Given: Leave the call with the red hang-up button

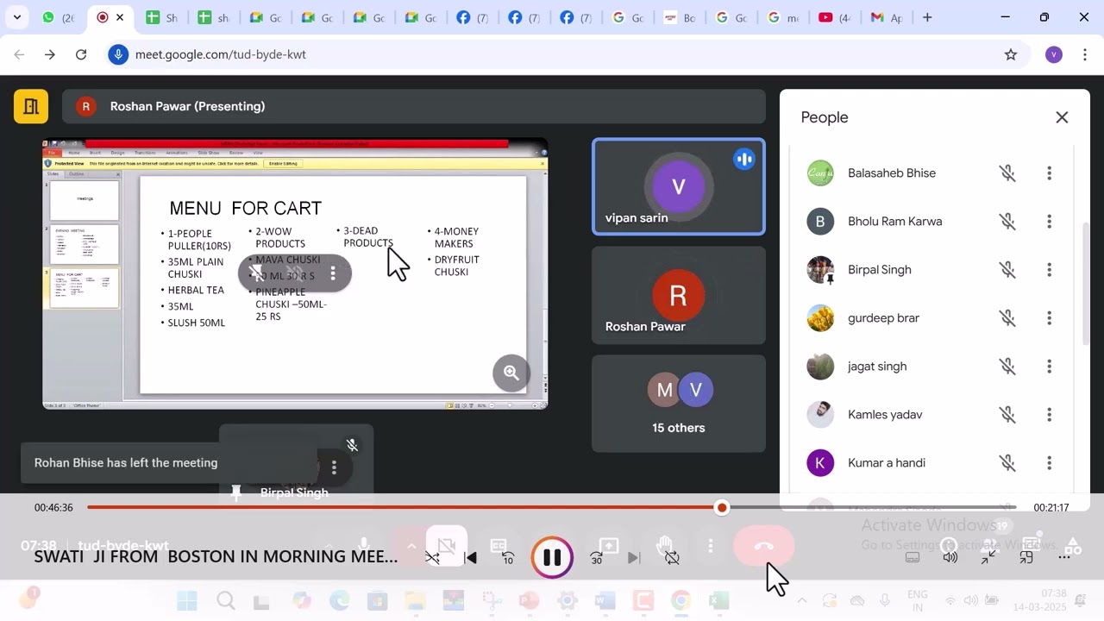Looking at the screenshot, I should 763,546.
